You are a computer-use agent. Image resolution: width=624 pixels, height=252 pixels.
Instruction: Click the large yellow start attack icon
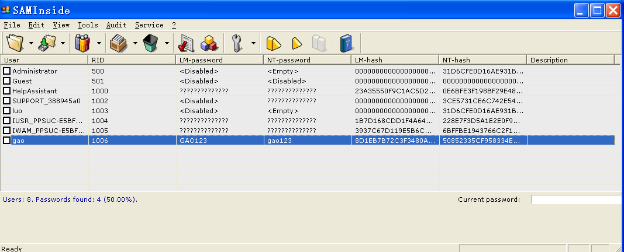tap(274, 43)
